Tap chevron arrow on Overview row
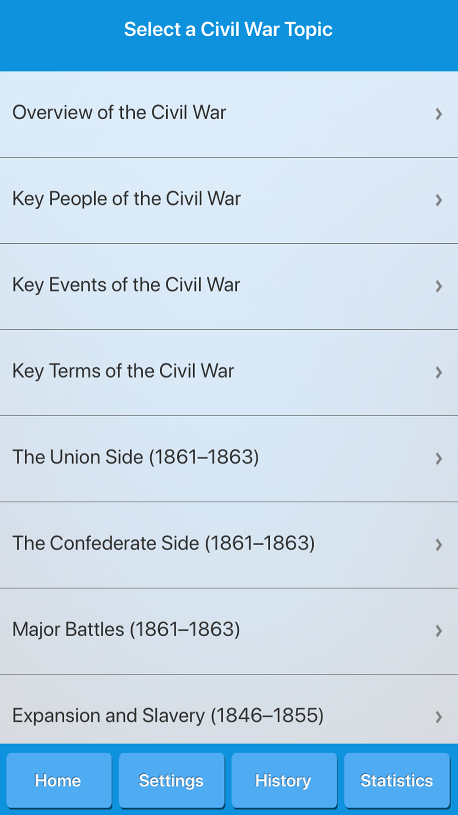The height and width of the screenshot is (815, 458). pos(438,114)
